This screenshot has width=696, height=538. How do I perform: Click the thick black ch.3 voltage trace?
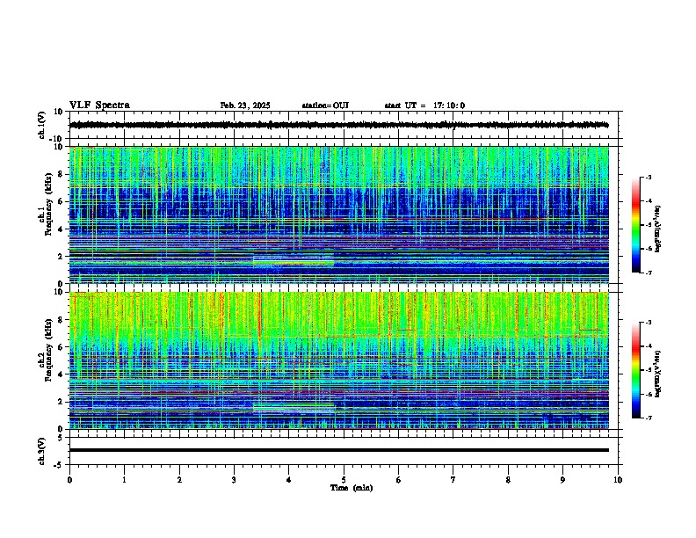click(x=338, y=450)
